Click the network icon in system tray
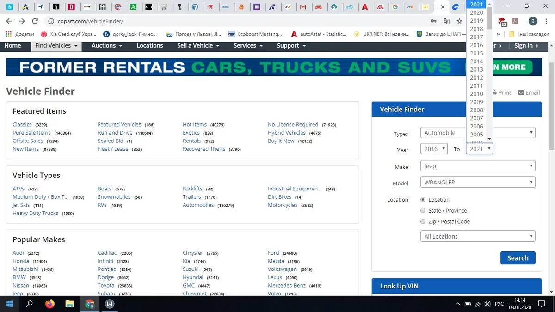 pos(478,304)
